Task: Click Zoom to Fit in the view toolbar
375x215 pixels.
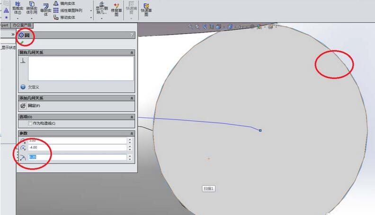Action: coord(190,27)
